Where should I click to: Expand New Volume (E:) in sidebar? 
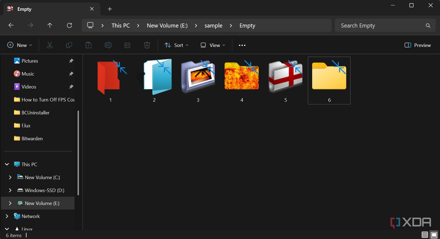10,203
